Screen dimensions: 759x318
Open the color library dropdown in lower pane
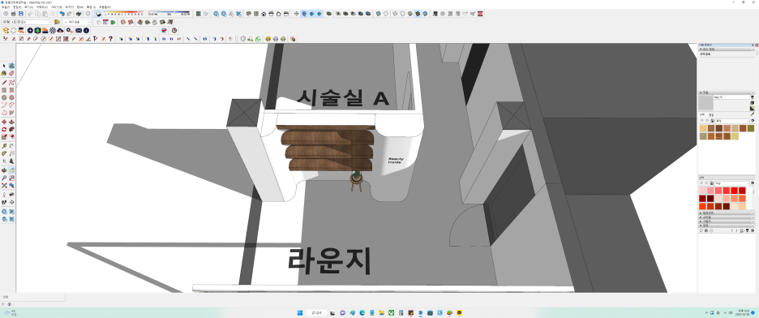(732, 183)
